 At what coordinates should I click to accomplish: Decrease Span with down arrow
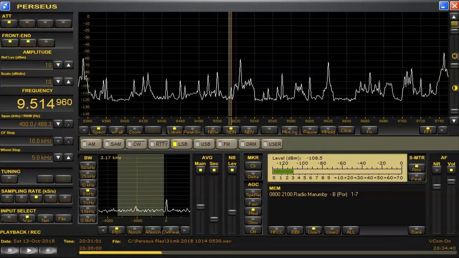click(x=58, y=124)
